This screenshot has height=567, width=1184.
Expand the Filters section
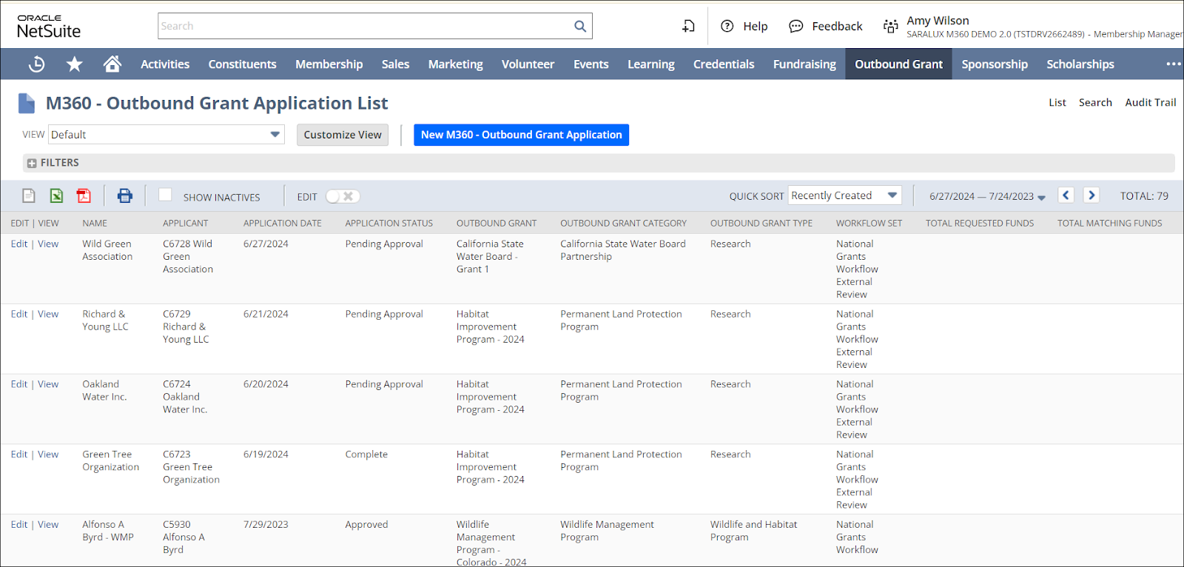coord(32,163)
